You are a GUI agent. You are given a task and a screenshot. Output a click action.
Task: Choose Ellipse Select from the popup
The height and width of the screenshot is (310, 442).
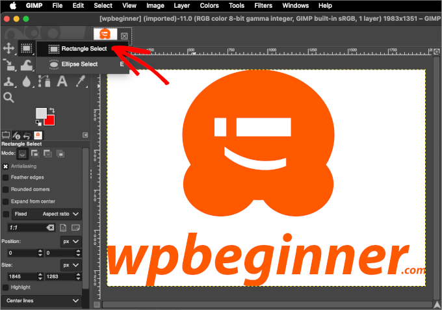coord(79,64)
